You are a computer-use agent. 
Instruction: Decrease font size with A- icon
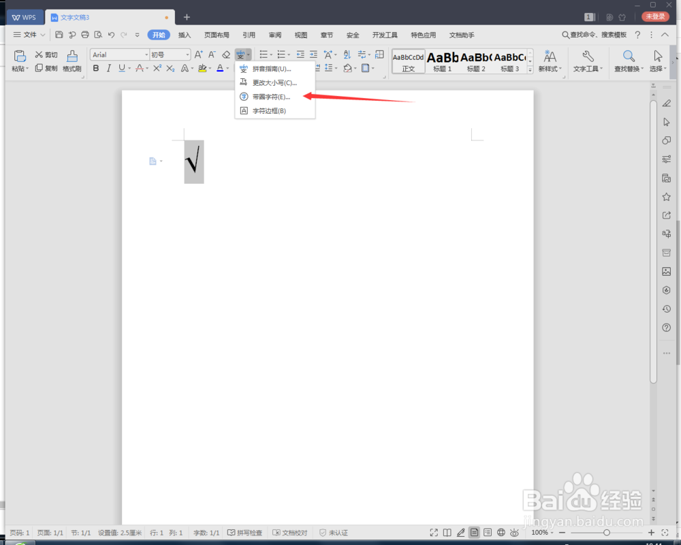click(x=212, y=54)
